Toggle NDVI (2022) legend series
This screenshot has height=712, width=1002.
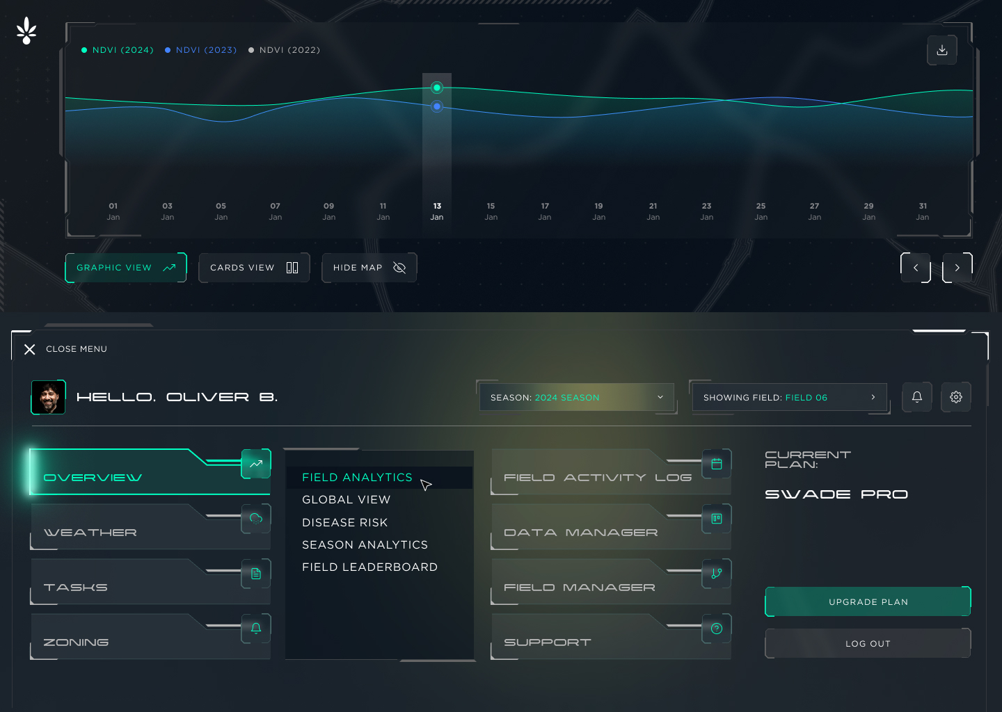tap(285, 50)
